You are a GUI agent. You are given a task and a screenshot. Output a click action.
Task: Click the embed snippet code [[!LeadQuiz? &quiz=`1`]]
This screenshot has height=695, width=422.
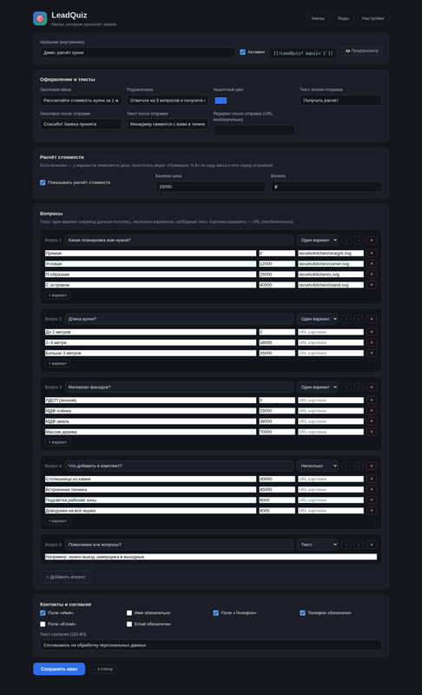[x=303, y=53]
